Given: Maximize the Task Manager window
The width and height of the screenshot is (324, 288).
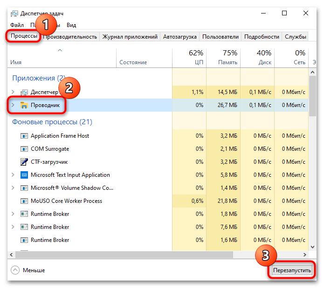Looking at the screenshot, I should coord(284,13).
